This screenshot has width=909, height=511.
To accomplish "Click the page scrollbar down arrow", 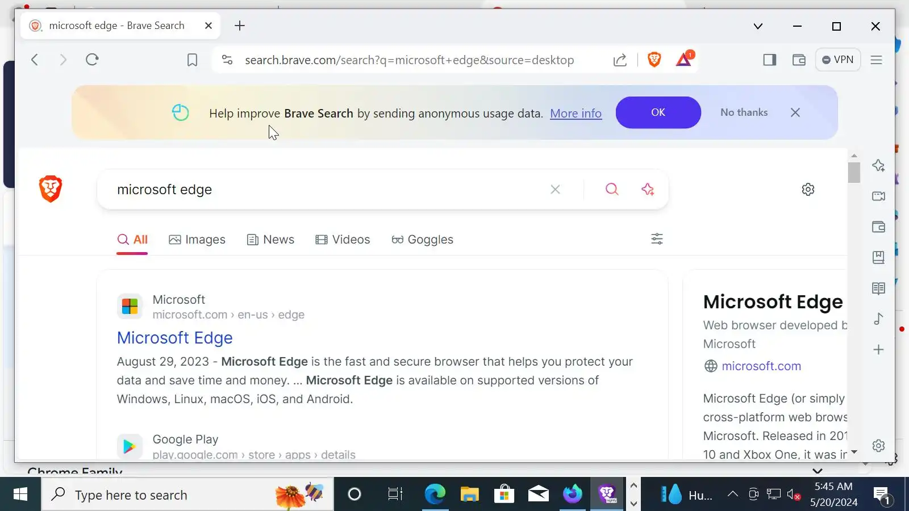I will pos(854,453).
